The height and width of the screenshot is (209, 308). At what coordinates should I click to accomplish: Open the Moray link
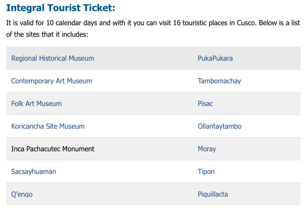click(x=206, y=149)
